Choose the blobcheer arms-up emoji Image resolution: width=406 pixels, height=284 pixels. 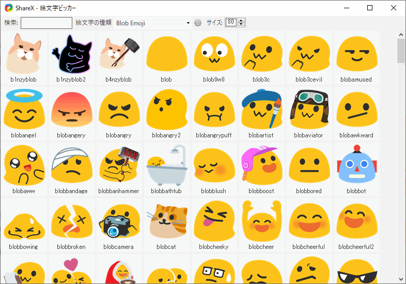pos(262,225)
